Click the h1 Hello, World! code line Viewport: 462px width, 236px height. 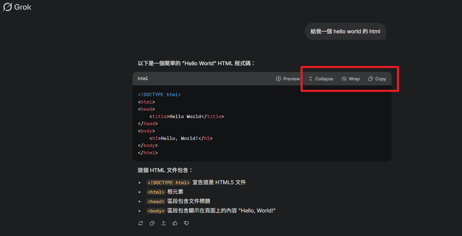point(181,138)
